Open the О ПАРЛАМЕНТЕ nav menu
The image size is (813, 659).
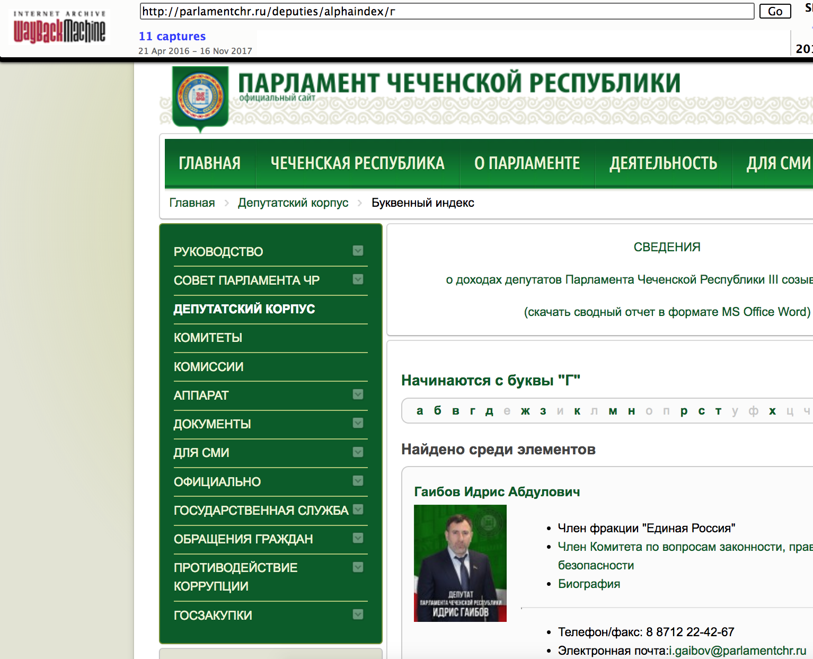coord(527,163)
